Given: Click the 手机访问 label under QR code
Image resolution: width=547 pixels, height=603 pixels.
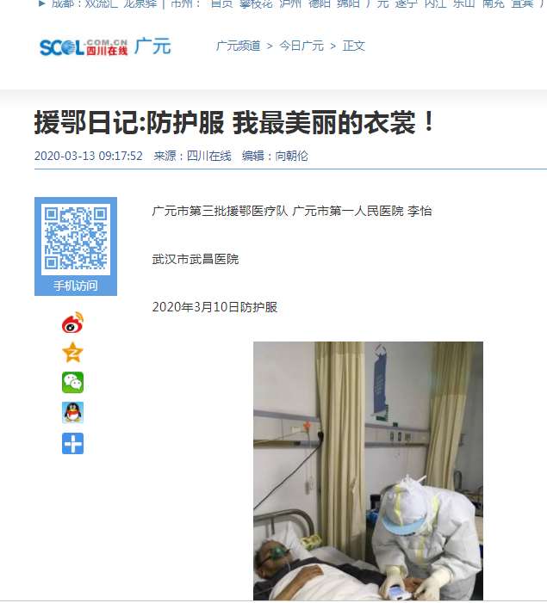Looking at the screenshot, I should point(76,286).
